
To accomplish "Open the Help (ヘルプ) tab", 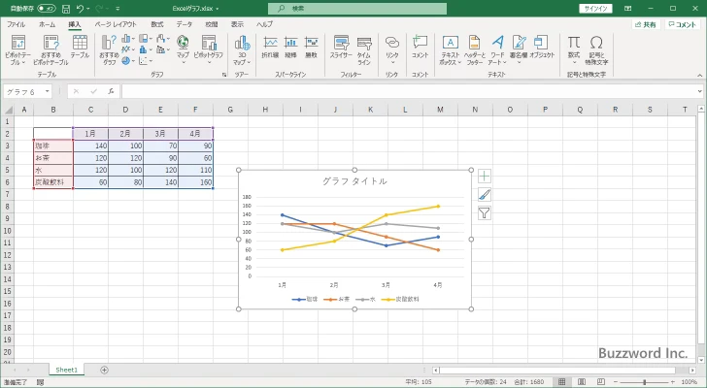I will click(x=264, y=24).
